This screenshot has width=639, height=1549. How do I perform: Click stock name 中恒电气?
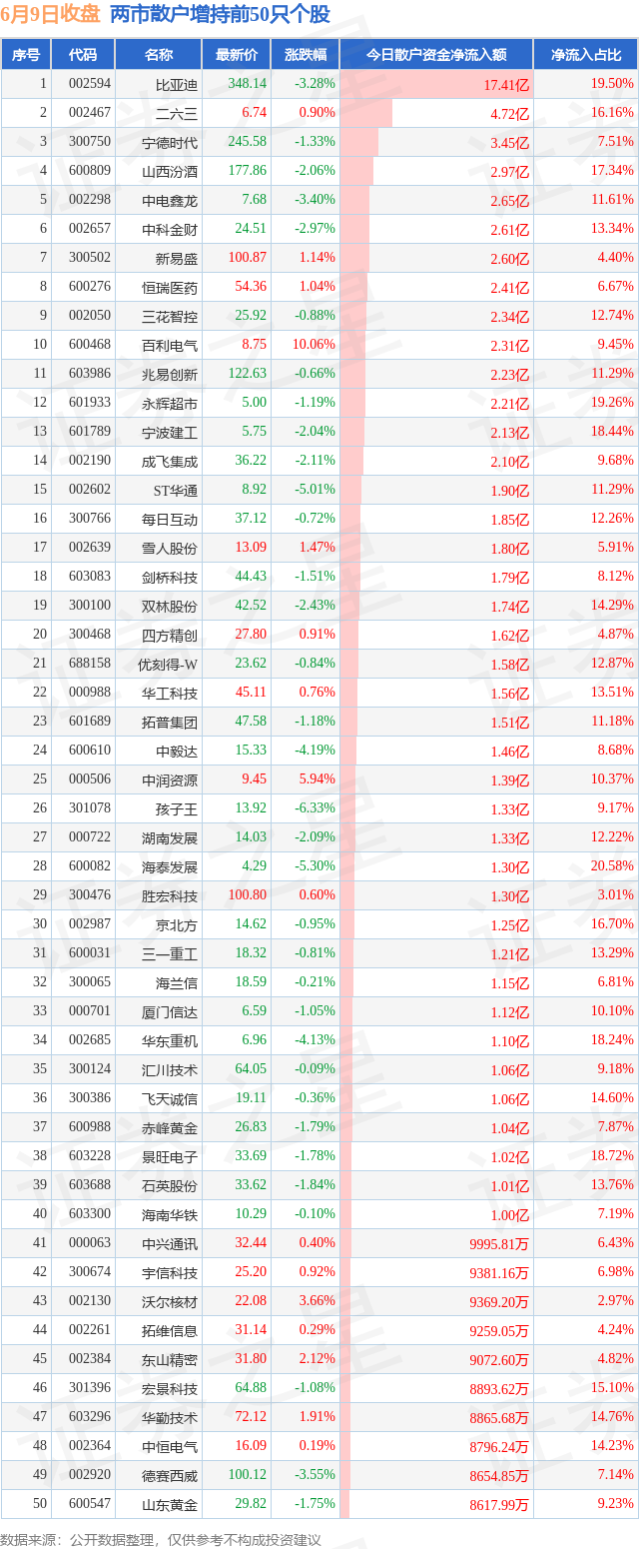coord(170,1447)
